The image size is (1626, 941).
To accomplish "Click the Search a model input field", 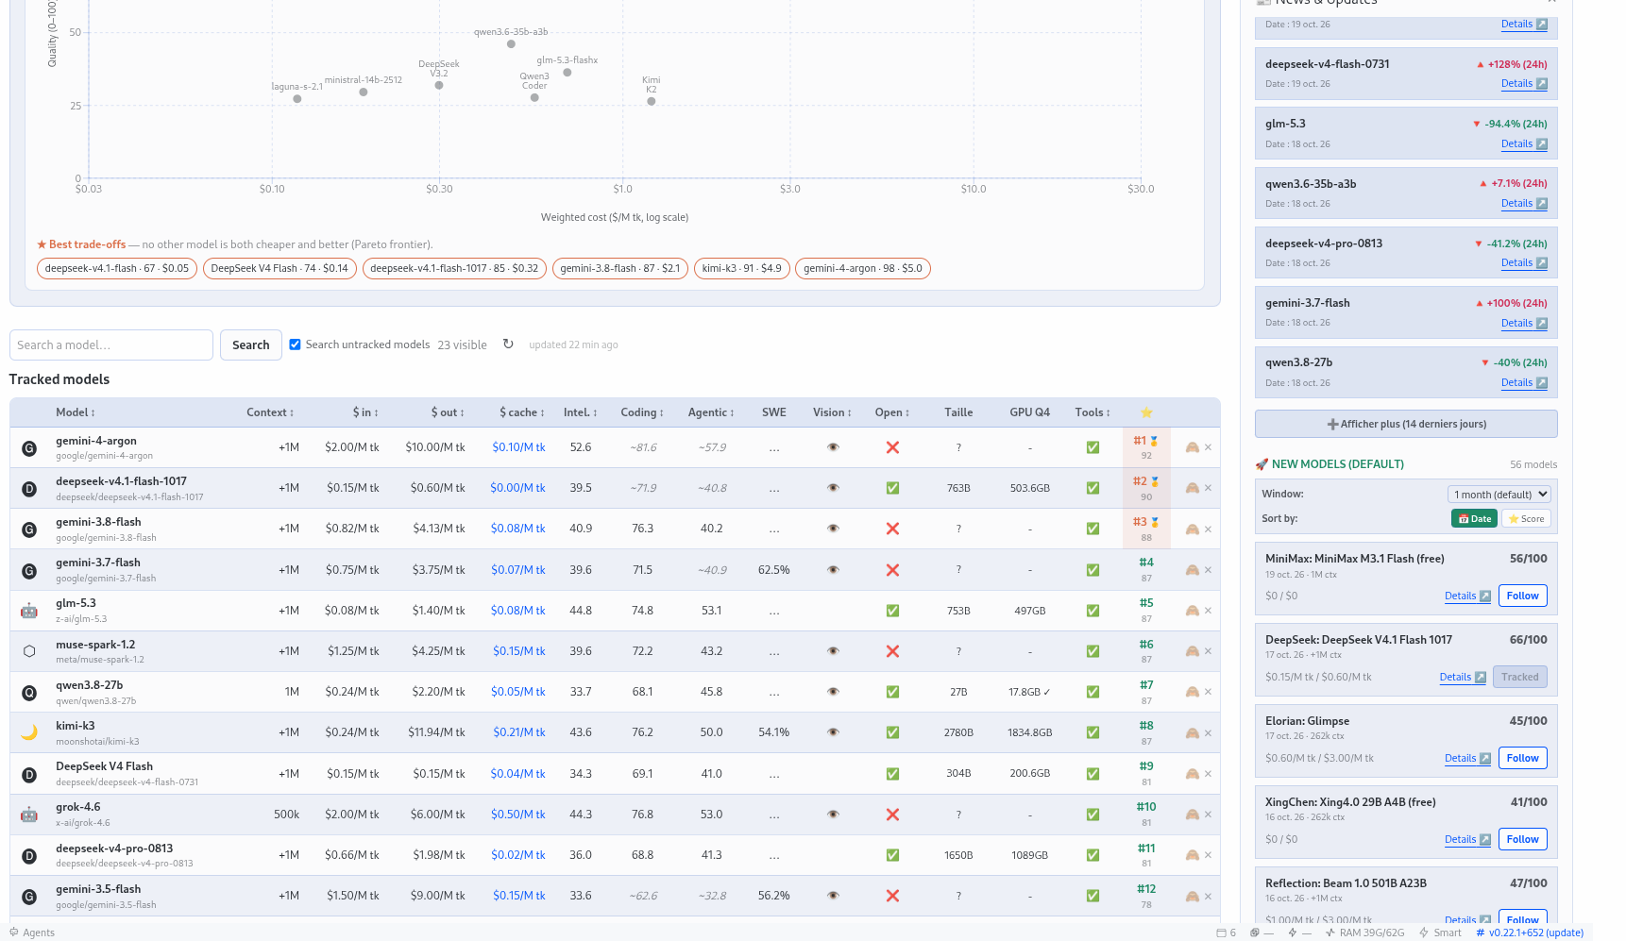I will pos(111,345).
